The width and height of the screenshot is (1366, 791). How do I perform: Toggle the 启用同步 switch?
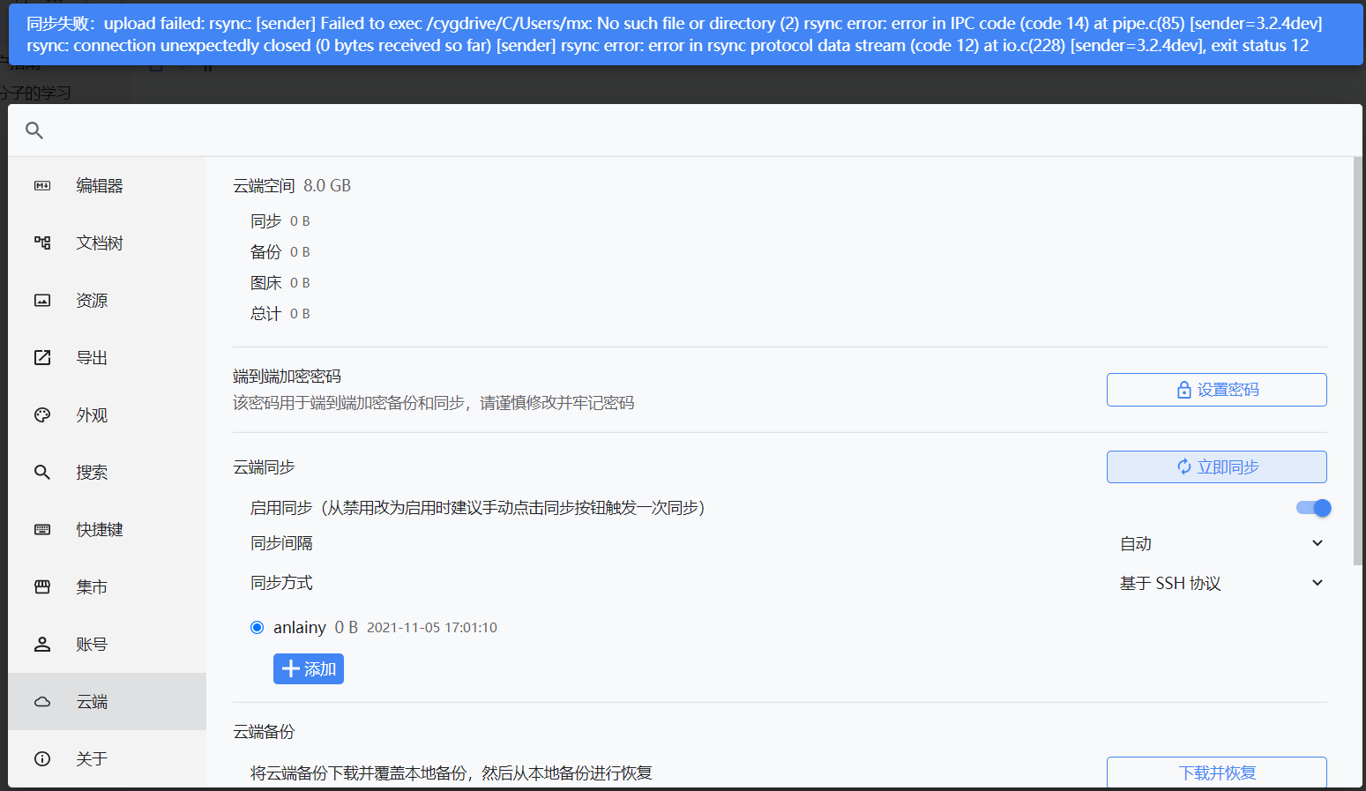pyautogui.click(x=1313, y=508)
